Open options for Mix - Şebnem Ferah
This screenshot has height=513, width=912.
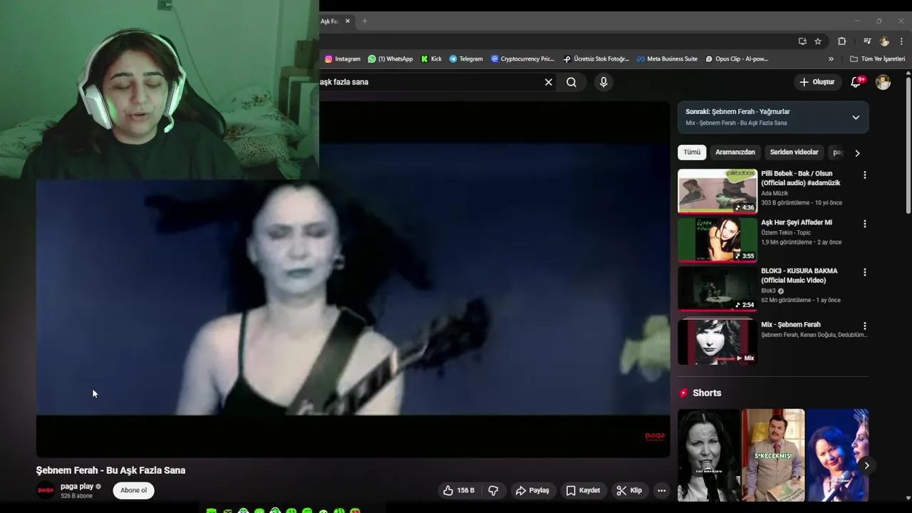pyautogui.click(x=865, y=326)
